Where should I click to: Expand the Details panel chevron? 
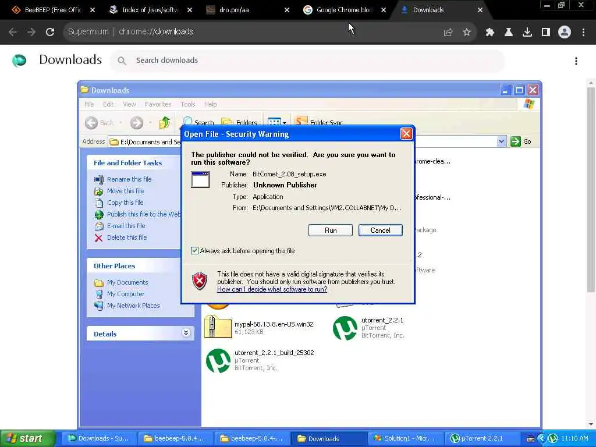click(186, 333)
